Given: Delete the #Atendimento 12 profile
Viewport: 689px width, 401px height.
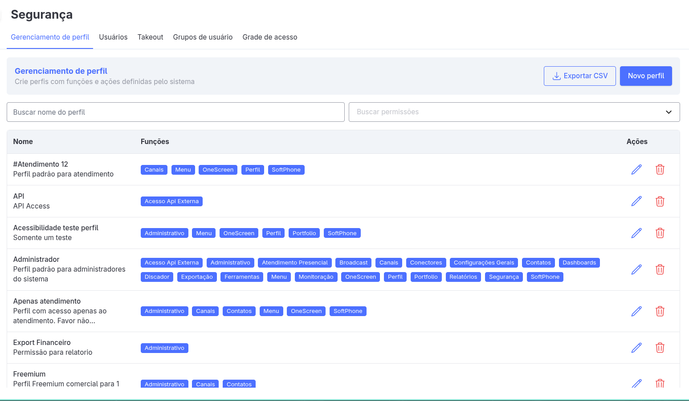Looking at the screenshot, I should 660,169.
